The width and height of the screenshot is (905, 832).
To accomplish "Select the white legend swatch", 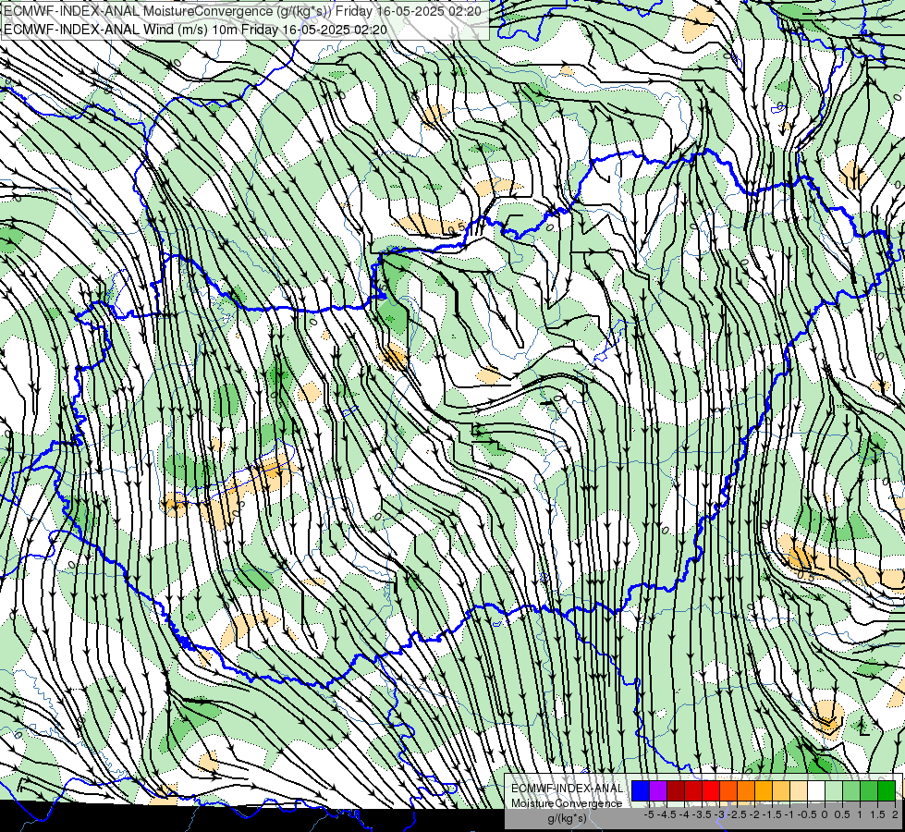I will click(815, 790).
